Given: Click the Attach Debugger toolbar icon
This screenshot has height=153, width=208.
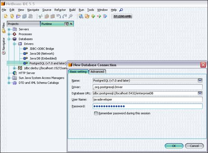Looking at the screenshot, I should click(105, 16).
